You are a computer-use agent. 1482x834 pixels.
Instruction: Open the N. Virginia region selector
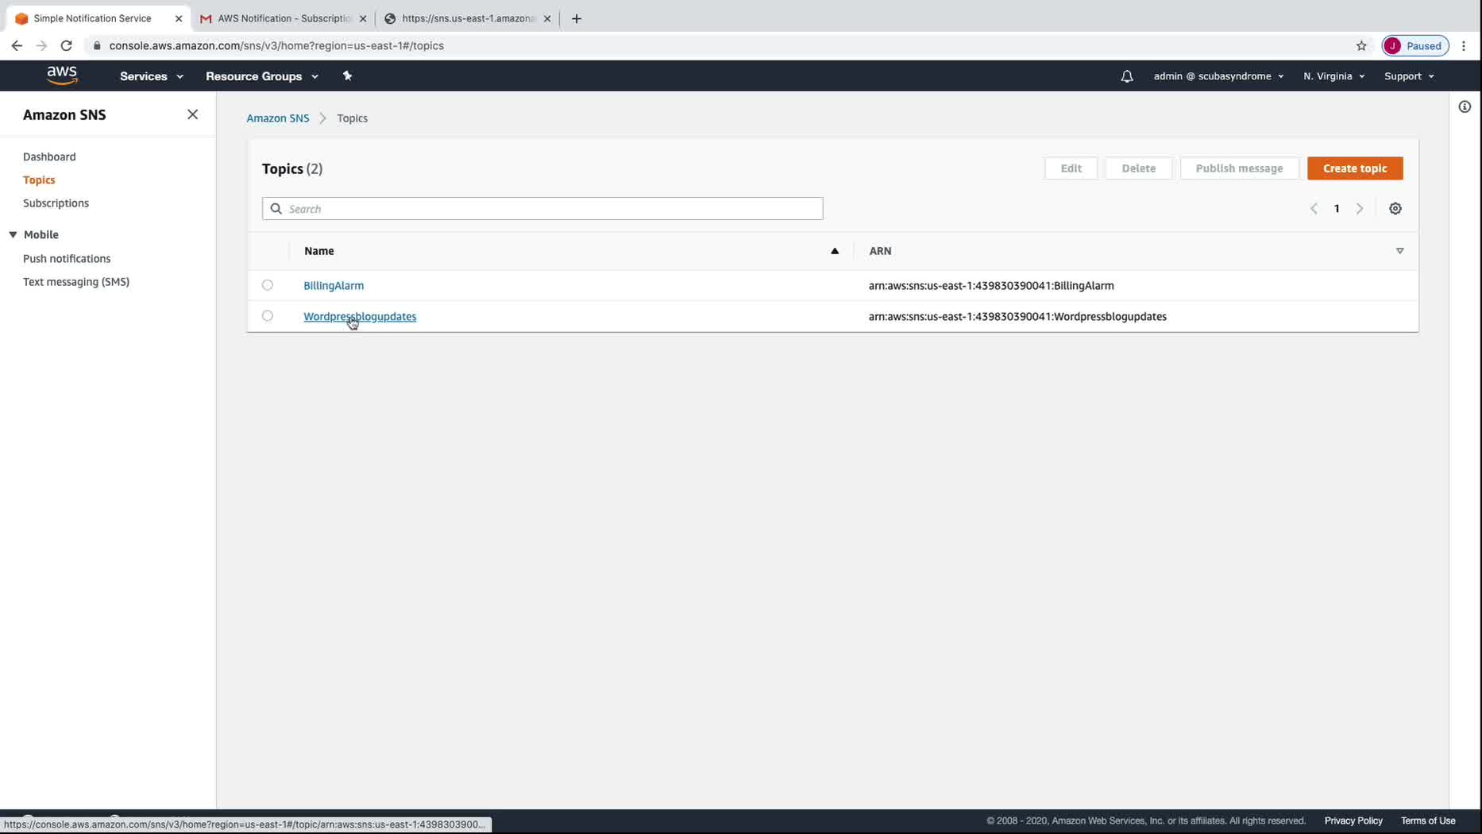(x=1334, y=76)
